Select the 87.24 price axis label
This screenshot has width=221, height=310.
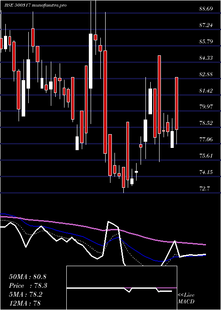click(x=206, y=25)
